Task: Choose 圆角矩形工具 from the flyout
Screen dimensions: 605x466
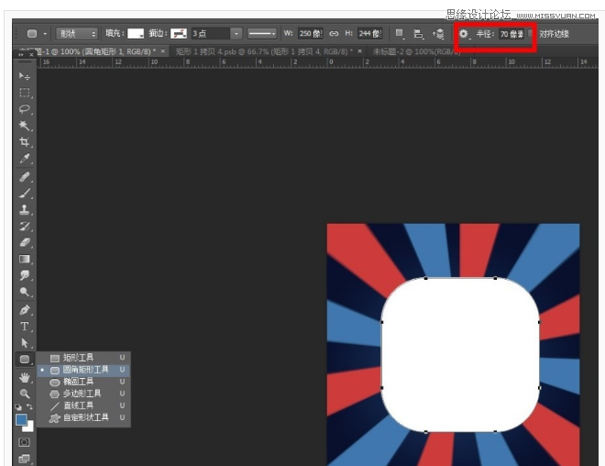Action: [x=83, y=370]
